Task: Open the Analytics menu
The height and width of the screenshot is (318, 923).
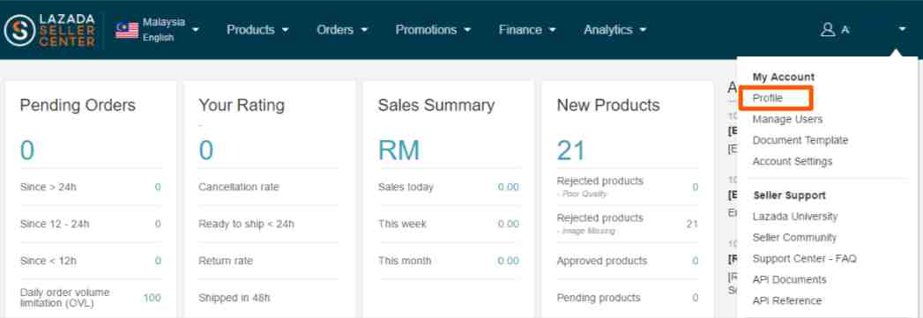Action: point(615,29)
